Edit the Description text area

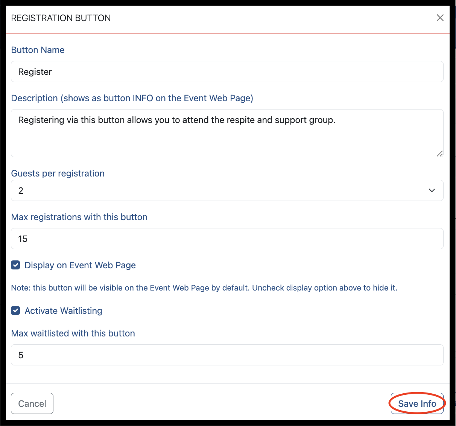point(227,133)
